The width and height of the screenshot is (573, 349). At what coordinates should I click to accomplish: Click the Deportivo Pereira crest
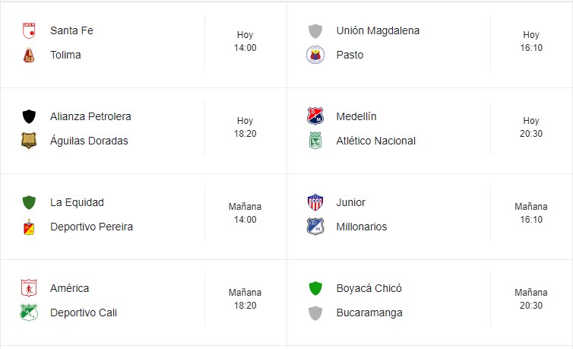[x=29, y=227]
